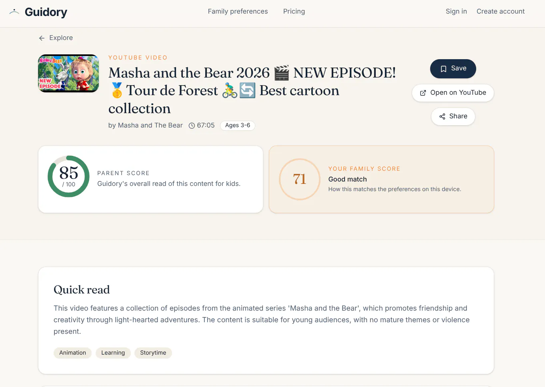This screenshot has width=545, height=387.
Task: Click the video title heading
Action: coord(252,91)
